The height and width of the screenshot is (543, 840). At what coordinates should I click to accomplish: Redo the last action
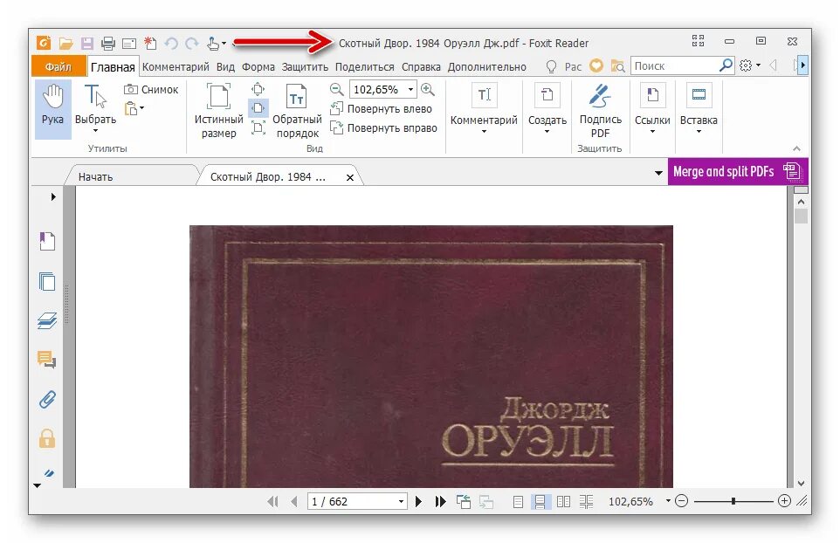(192, 44)
